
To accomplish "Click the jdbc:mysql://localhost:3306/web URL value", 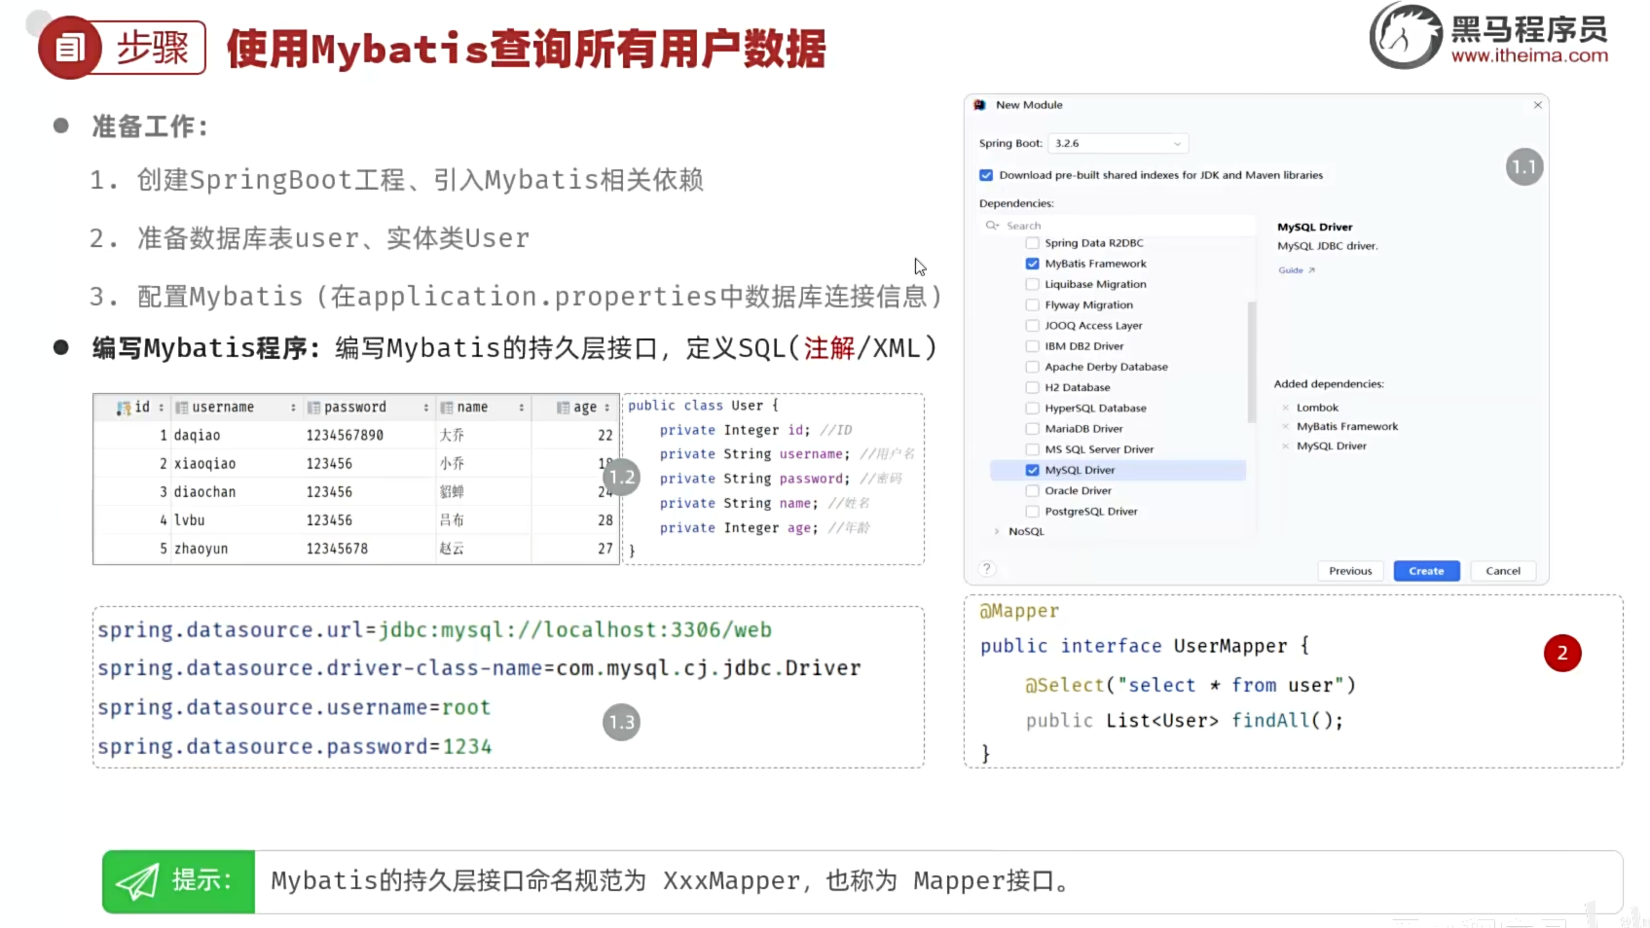I will point(575,630).
